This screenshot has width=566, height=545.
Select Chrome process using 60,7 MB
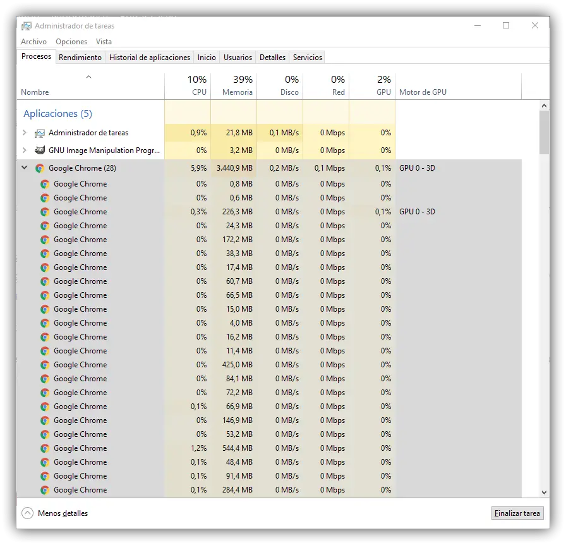pos(269,281)
